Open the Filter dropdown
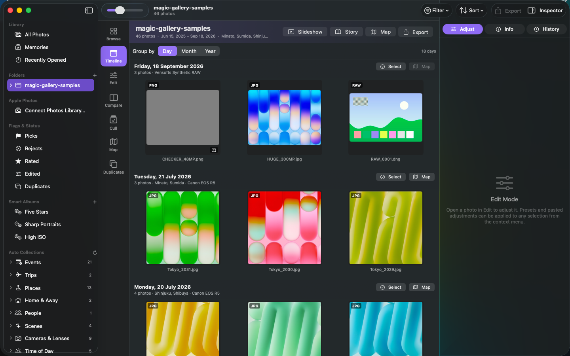 pos(437,11)
